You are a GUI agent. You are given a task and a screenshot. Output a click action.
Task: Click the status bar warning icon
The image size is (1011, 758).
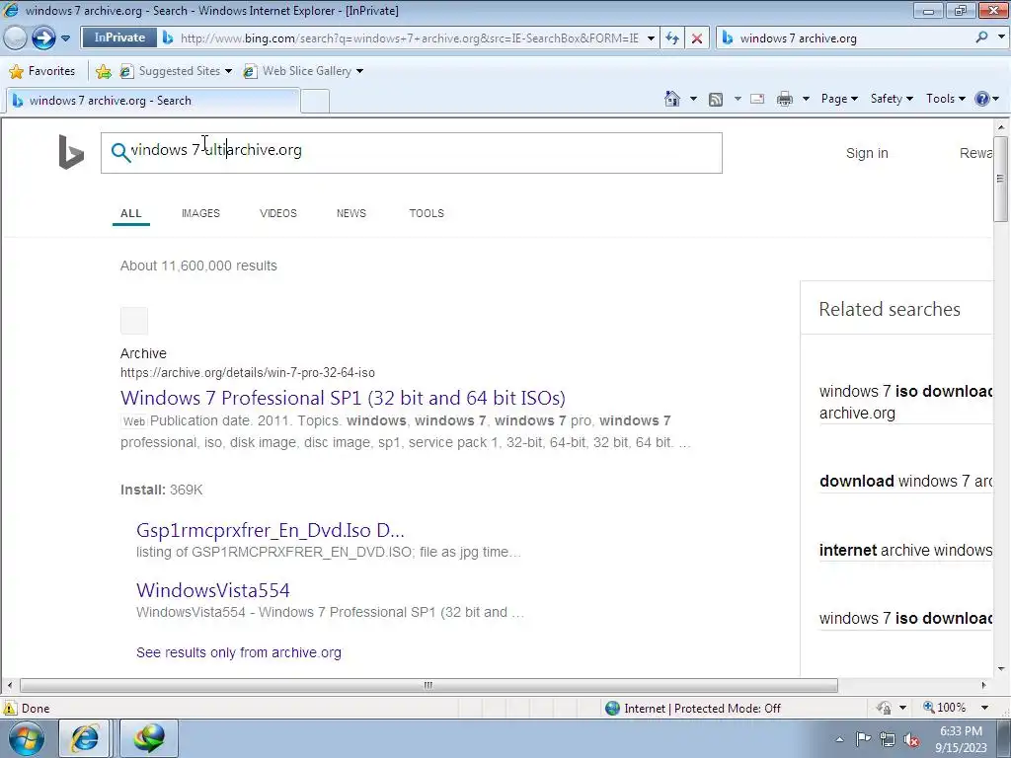(x=10, y=708)
